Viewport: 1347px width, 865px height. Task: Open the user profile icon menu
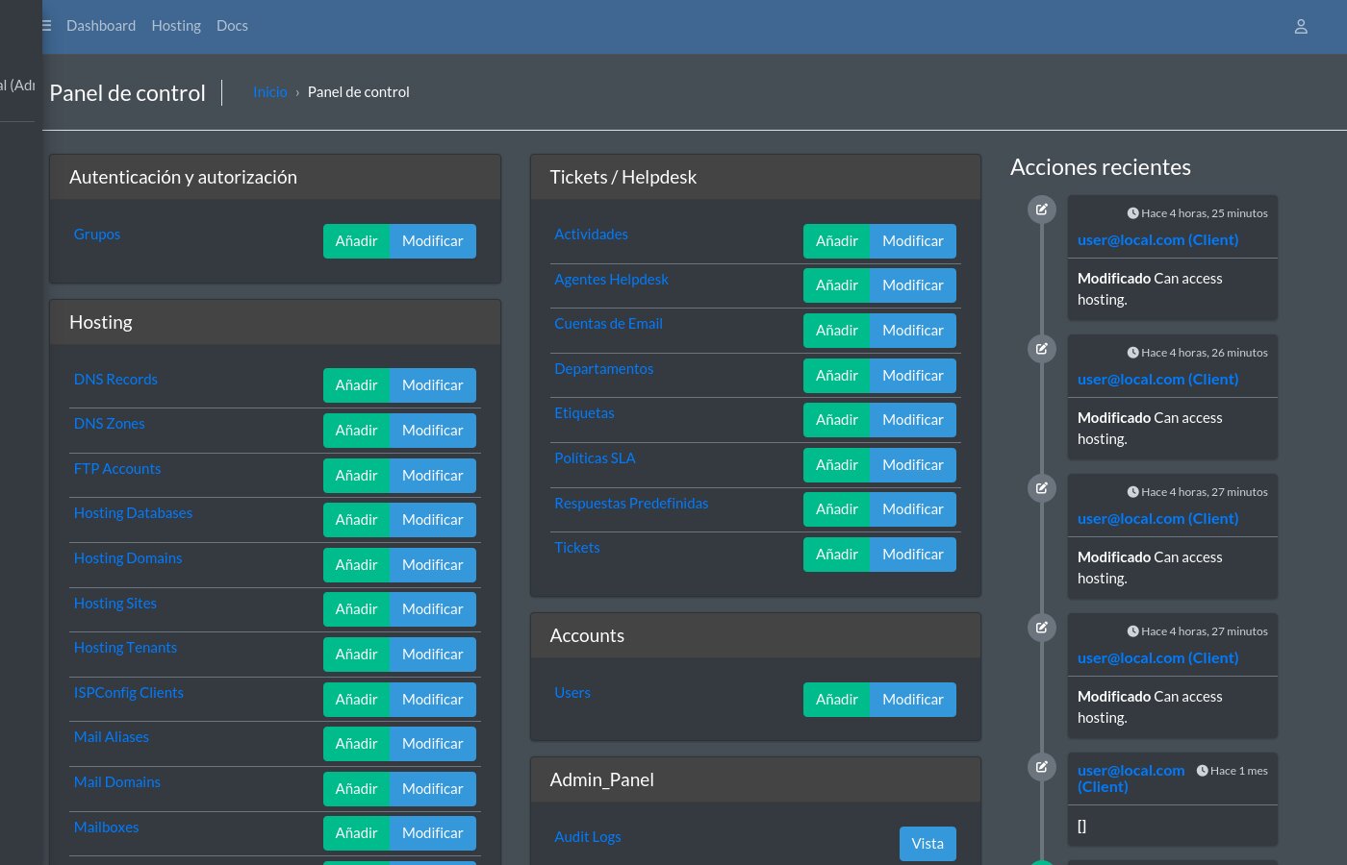coord(1300,27)
